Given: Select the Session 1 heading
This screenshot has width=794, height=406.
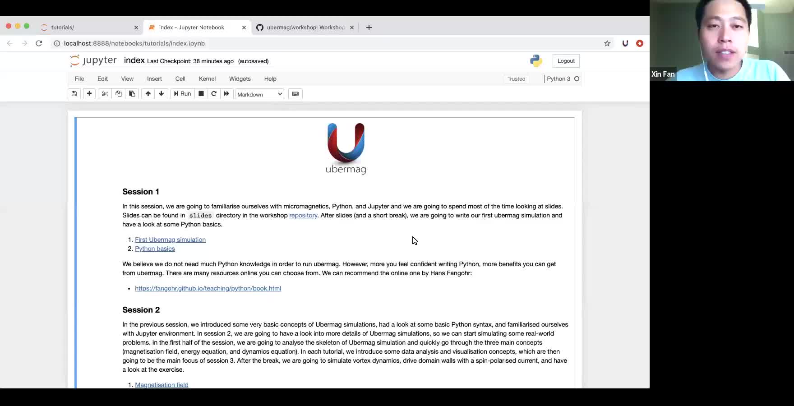Looking at the screenshot, I should click(141, 192).
